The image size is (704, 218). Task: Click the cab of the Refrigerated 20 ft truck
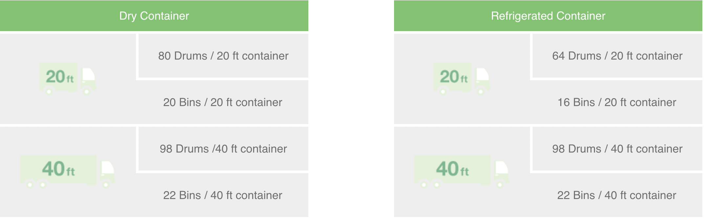(482, 78)
